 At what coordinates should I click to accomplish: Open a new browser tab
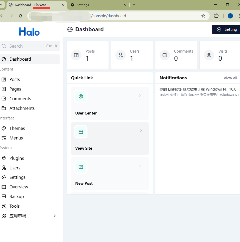(134, 5)
